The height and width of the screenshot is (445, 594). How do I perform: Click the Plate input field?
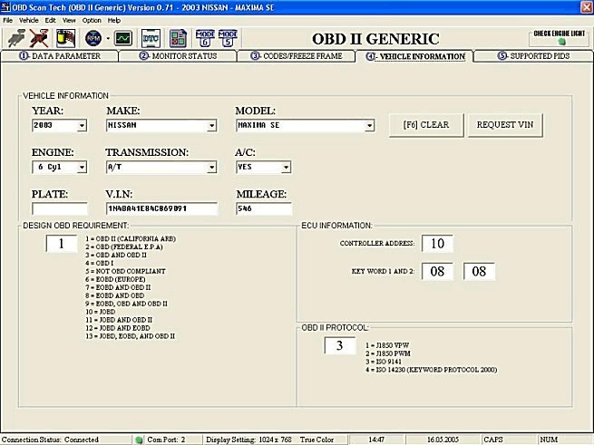[x=60, y=209]
